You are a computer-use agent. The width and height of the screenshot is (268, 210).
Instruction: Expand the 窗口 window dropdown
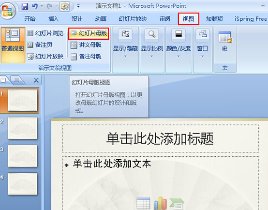(x=203, y=49)
